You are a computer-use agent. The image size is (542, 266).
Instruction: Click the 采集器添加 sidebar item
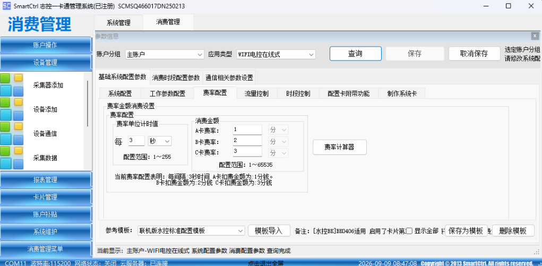48,85
